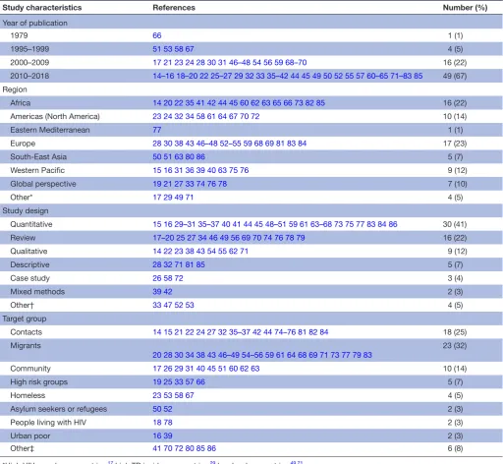Open reference 17 in the Community row
The height and width of the screenshot is (464, 503).
[157, 369]
